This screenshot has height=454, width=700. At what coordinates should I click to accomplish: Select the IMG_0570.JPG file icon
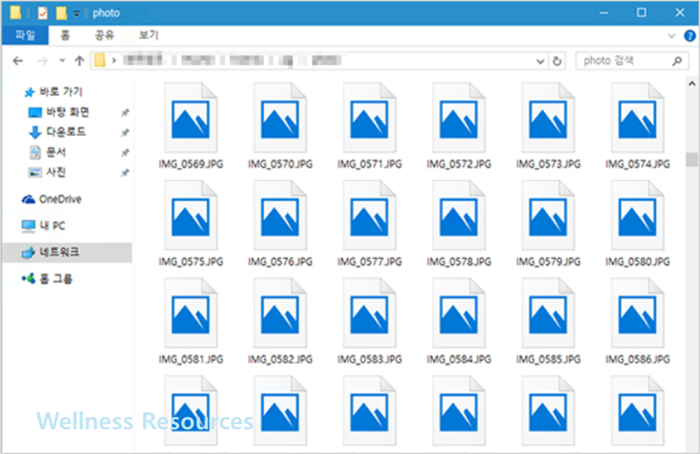click(280, 118)
